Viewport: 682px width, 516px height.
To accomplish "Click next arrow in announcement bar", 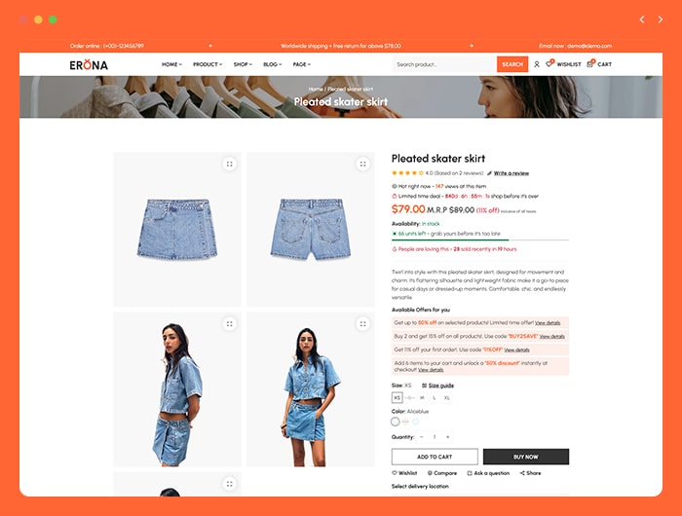I will 471,46.
